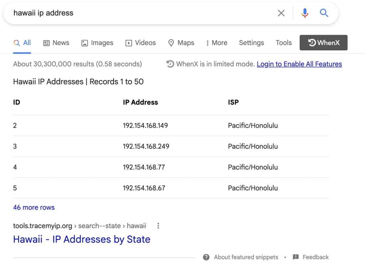
Task: Click inside the search input field
Action: pyautogui.click(x=143, y=13)
